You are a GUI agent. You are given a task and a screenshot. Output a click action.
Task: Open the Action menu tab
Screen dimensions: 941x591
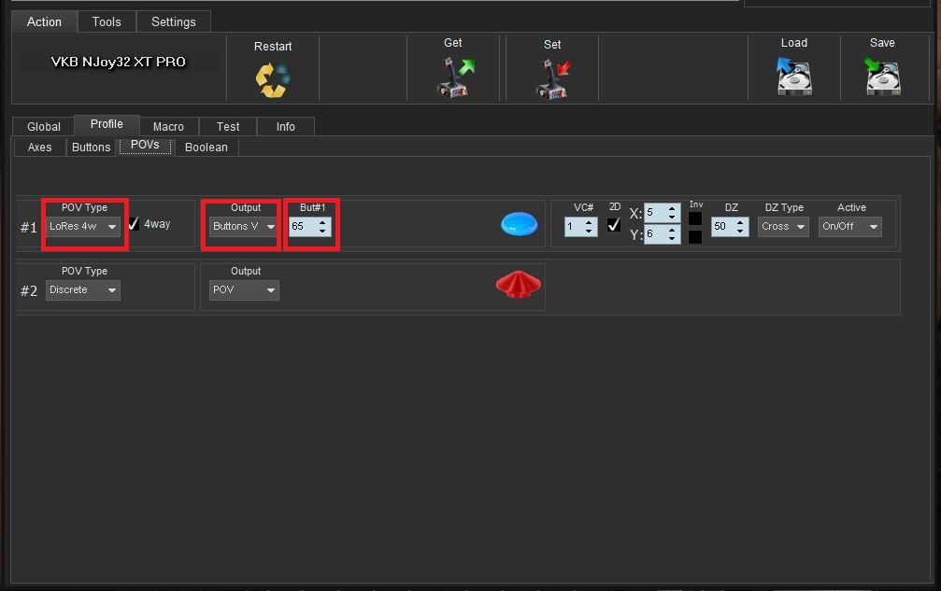pyautogui.click(x=45, y=22)
